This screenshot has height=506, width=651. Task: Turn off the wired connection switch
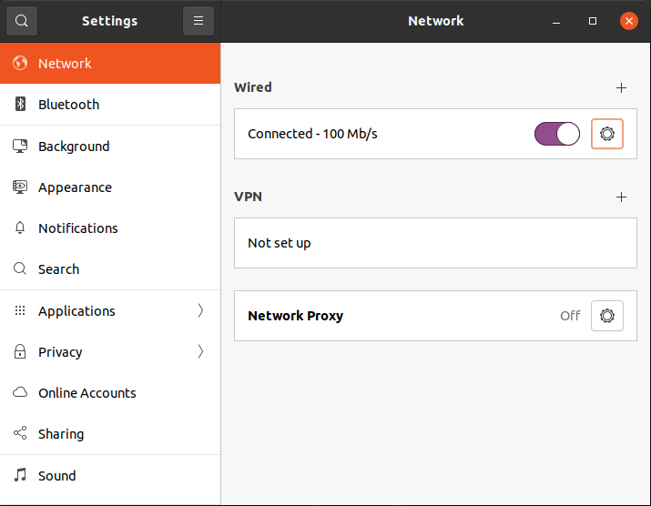[557, 134]
